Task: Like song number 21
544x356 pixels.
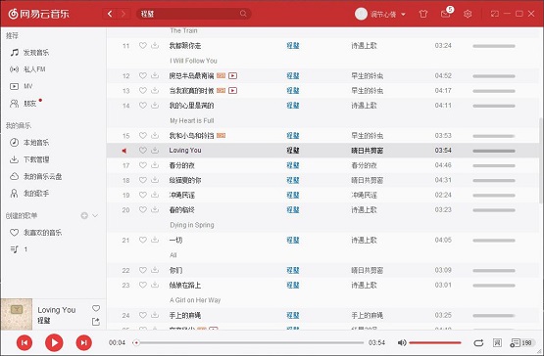Action: point(142,240)
